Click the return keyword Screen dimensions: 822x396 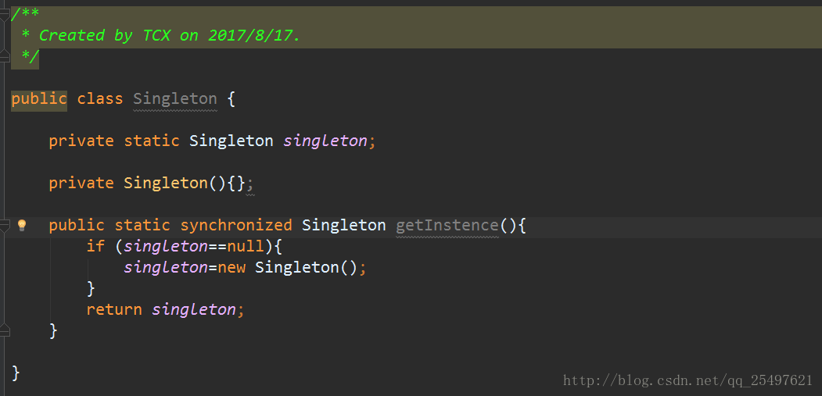114,309
